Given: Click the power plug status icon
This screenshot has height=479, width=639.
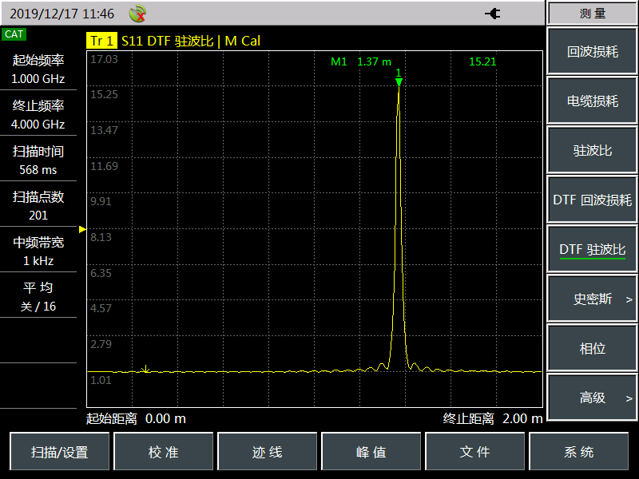Looking at the screenshot, I should click(493, 14).
